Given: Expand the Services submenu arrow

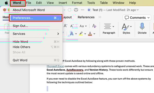Looking at the screenshot, I should click(58, 34).
